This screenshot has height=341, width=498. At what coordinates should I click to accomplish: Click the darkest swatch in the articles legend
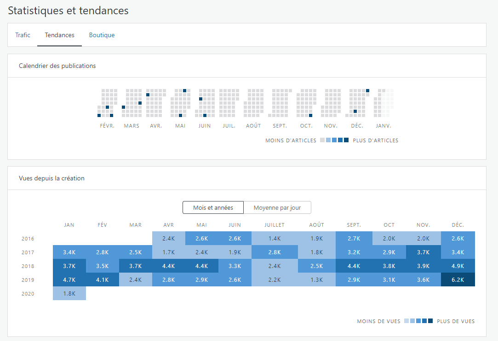[346, 140]
